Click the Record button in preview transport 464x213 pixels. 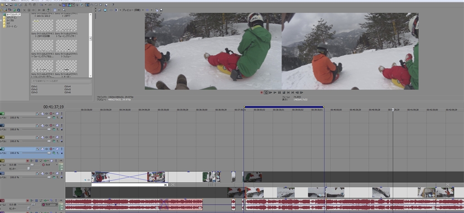(261, 92)
